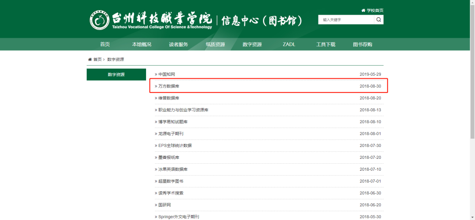This screenshot has width=475, height=220.
Task: Click the date 2018-06-30
Action: tap(370, 193)
